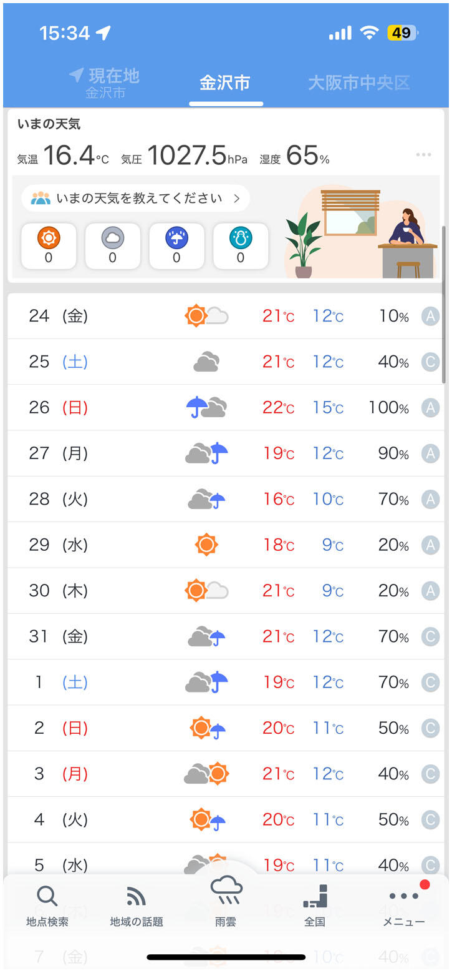Tap the rainy umbrella report button
The height and width of the screenshot is (973, 452).
(176, 245)
